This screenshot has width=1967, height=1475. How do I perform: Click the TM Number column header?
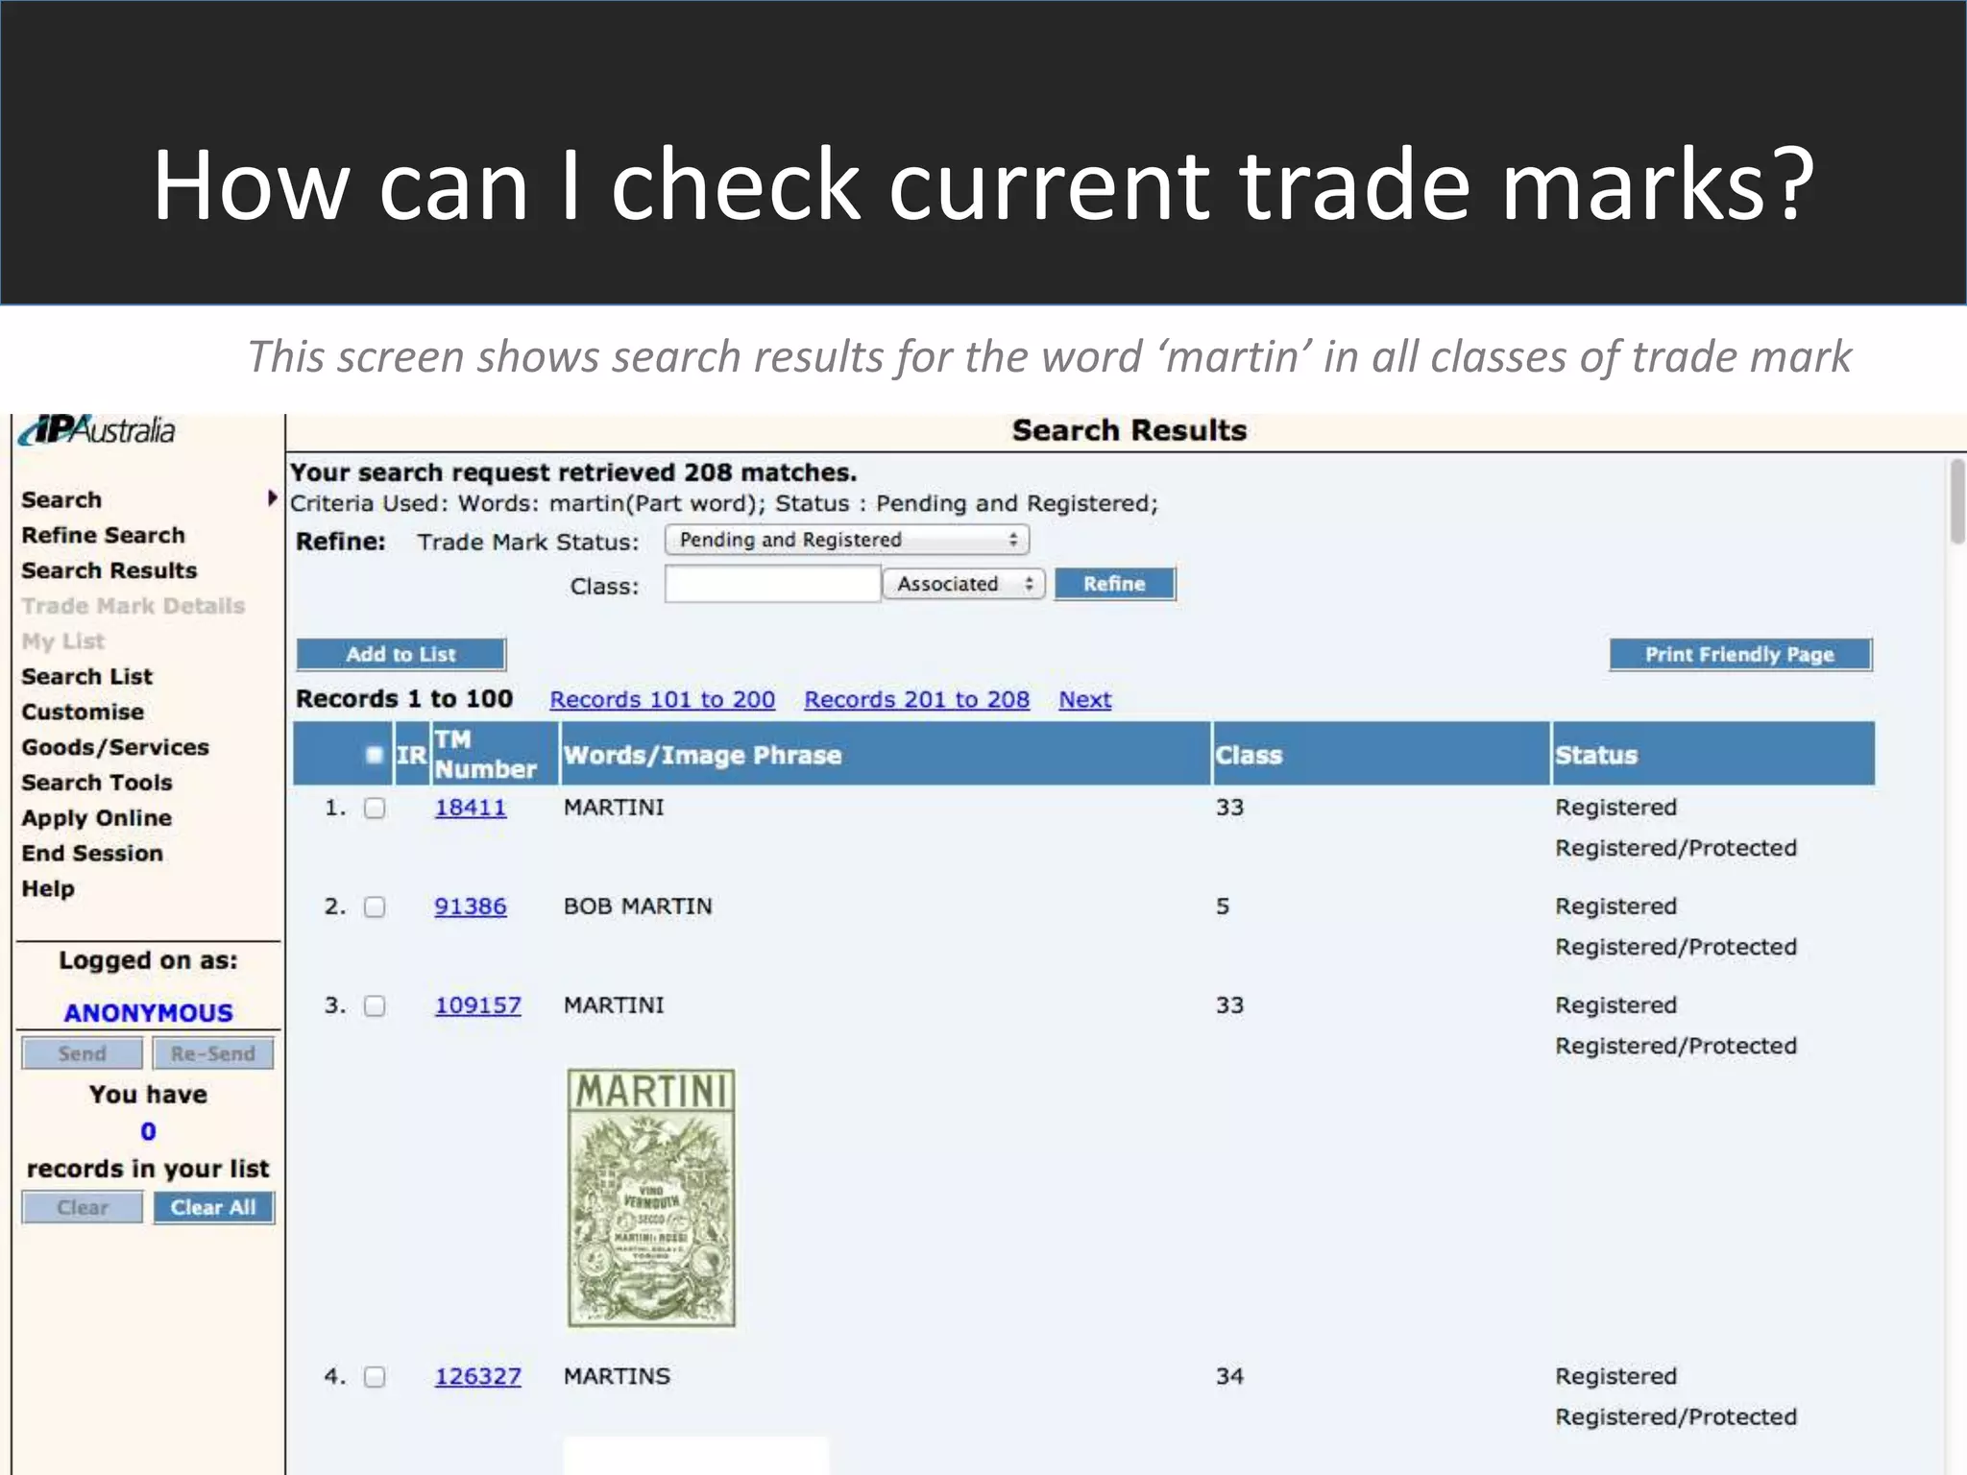[495, 754]
